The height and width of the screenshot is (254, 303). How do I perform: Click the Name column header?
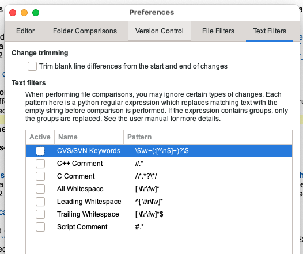coord(89,137)
